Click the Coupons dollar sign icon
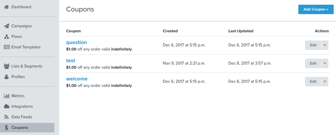The height and width of the screenshot is (135, 336). (6, 128)
